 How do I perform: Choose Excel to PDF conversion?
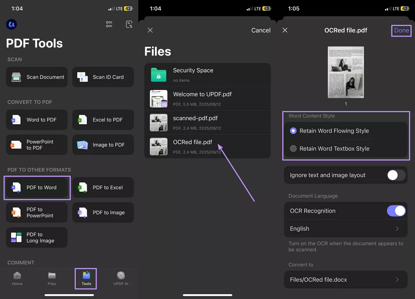103,120
